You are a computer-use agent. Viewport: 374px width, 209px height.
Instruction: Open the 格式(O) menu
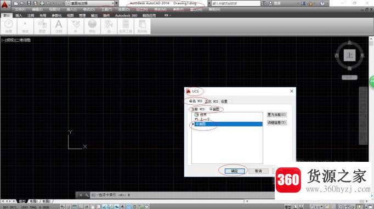click(x=89, y=9)
